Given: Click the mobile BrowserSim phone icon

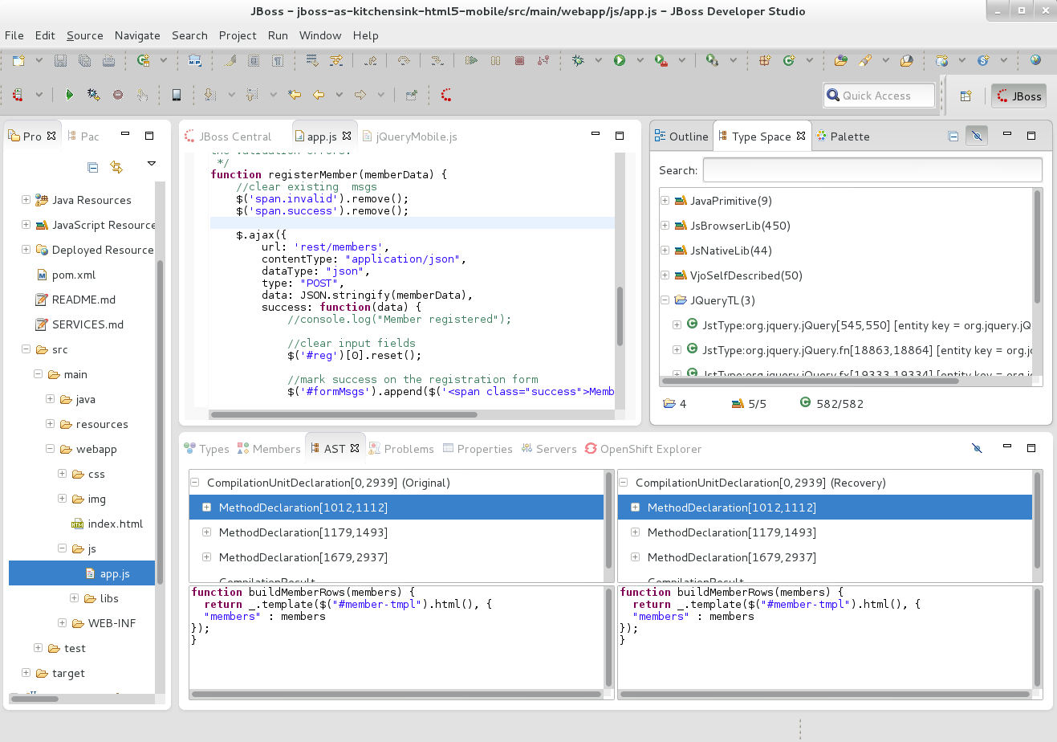Looking at the screenshot, I should tap(177, 95).
